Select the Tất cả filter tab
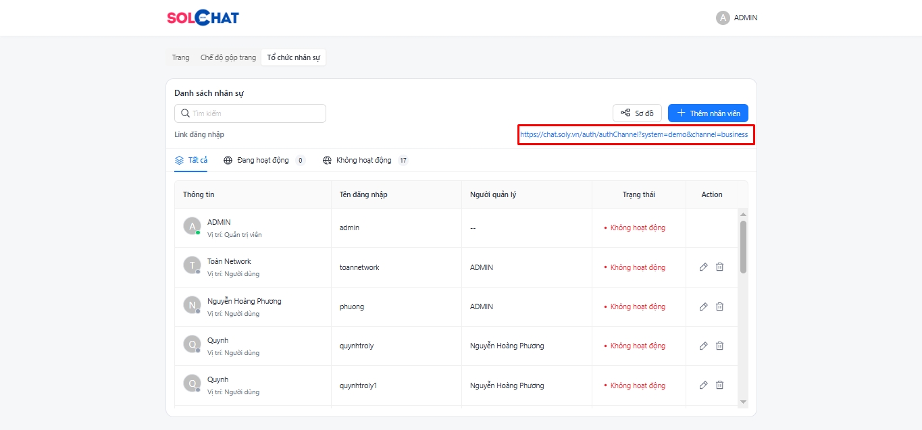922x430 pixels. coord(191,161)
